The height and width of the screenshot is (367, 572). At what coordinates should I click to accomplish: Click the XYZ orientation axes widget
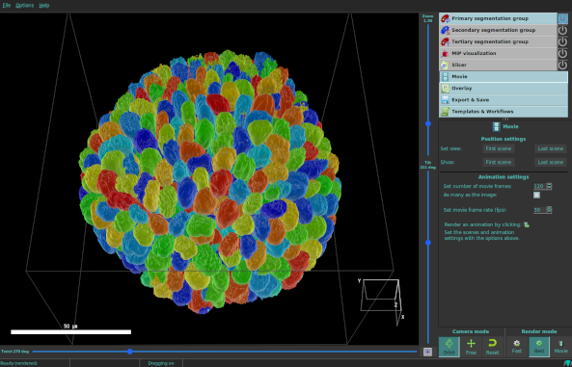tap(382, 301)
